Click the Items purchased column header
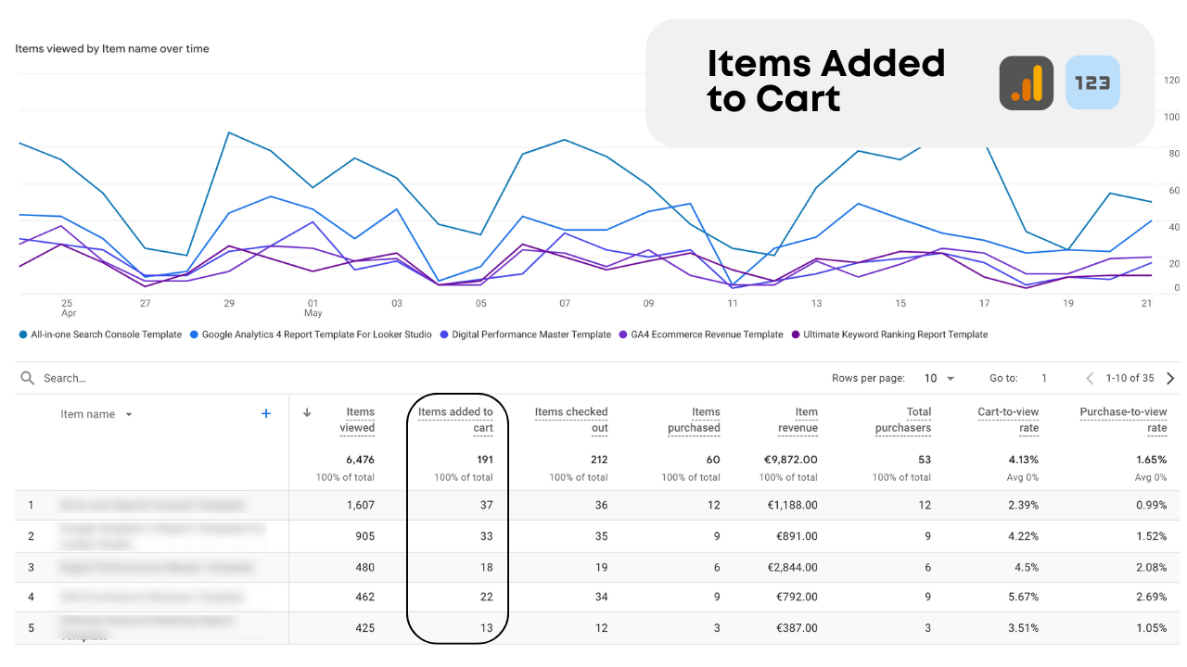Screen dimensions: 1187x667 pos(695,420)
